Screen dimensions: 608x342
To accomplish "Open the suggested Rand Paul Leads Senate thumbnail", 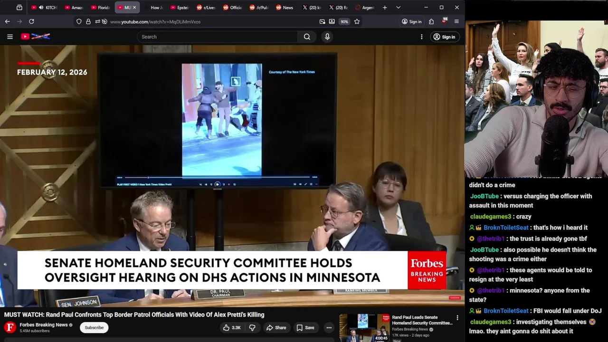I will 364,328.
